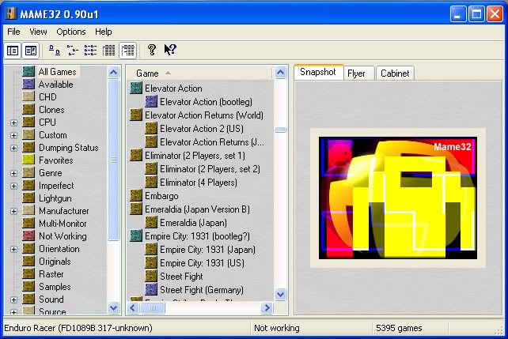The height and width of the screenshot is (339, 508).
Task: Expand the Orientation folder
Action: tap(13, 249)
